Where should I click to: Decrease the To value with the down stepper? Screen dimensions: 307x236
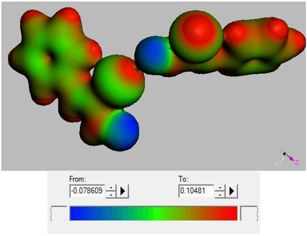pos(220,195)
